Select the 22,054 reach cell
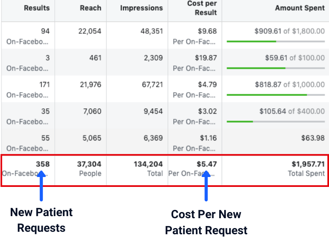The width and height of the screenshot is (329, 247). (x=90, y=31)
